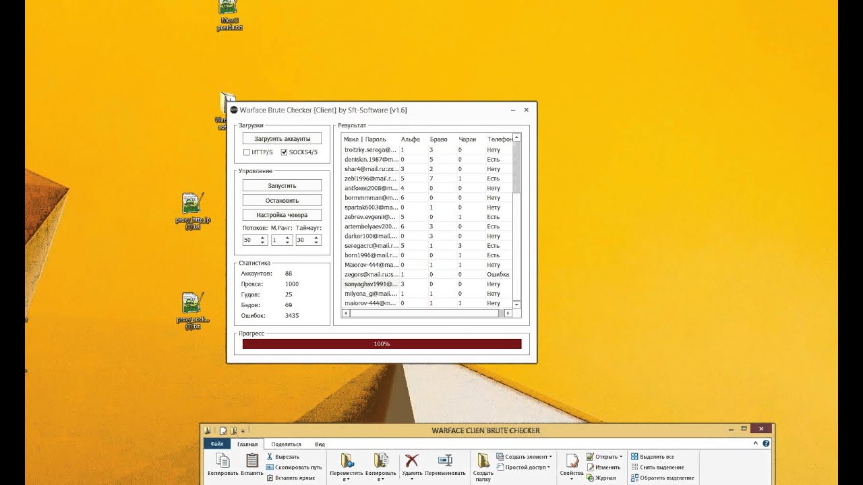The width and height of the screenshot is (863, 485).
Task: Click Снять выделение in the ribbon
Action: click(657, 467)
